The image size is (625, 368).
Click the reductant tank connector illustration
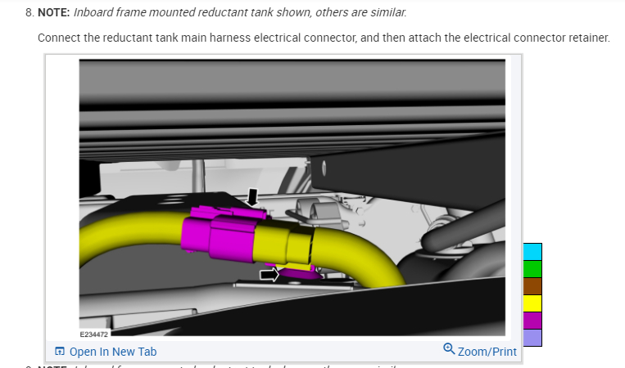click(x=292, y=198)
